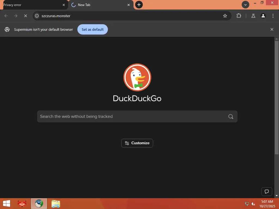Close the Privacy error tab

point(64,5)
